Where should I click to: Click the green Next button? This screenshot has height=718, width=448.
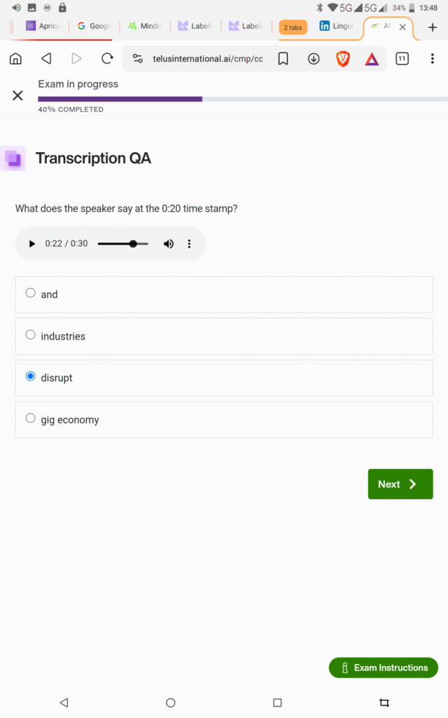point(400,484)
